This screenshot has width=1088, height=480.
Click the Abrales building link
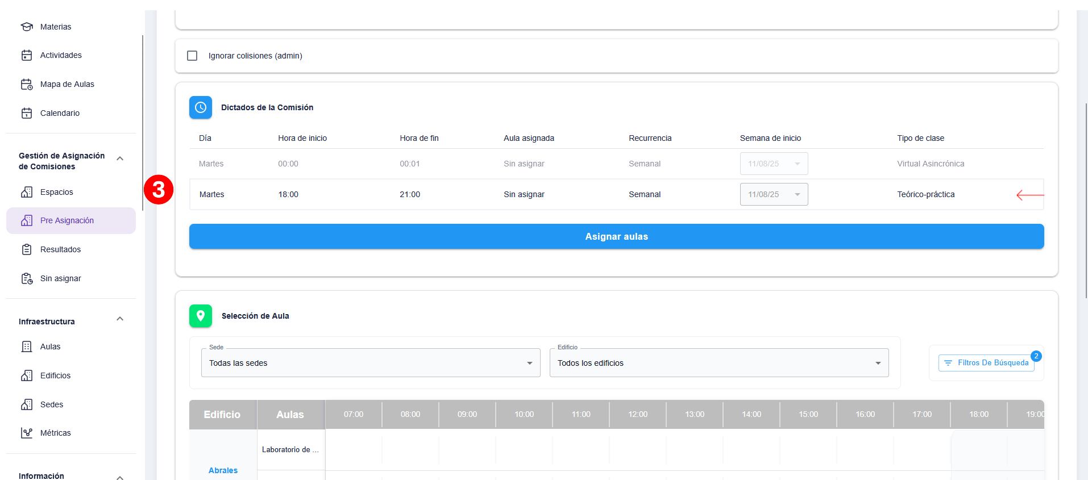coord(223,470)
